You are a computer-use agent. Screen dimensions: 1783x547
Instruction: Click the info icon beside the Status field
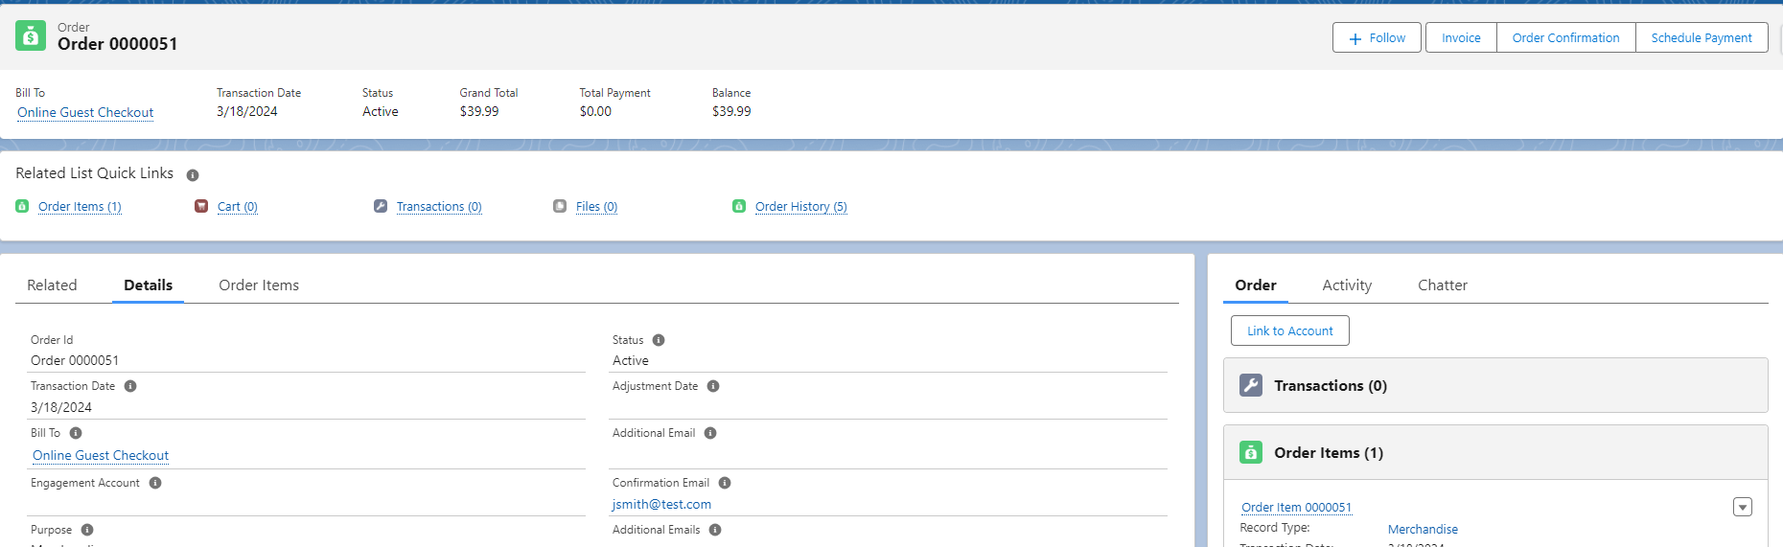(x=659, y=340)
